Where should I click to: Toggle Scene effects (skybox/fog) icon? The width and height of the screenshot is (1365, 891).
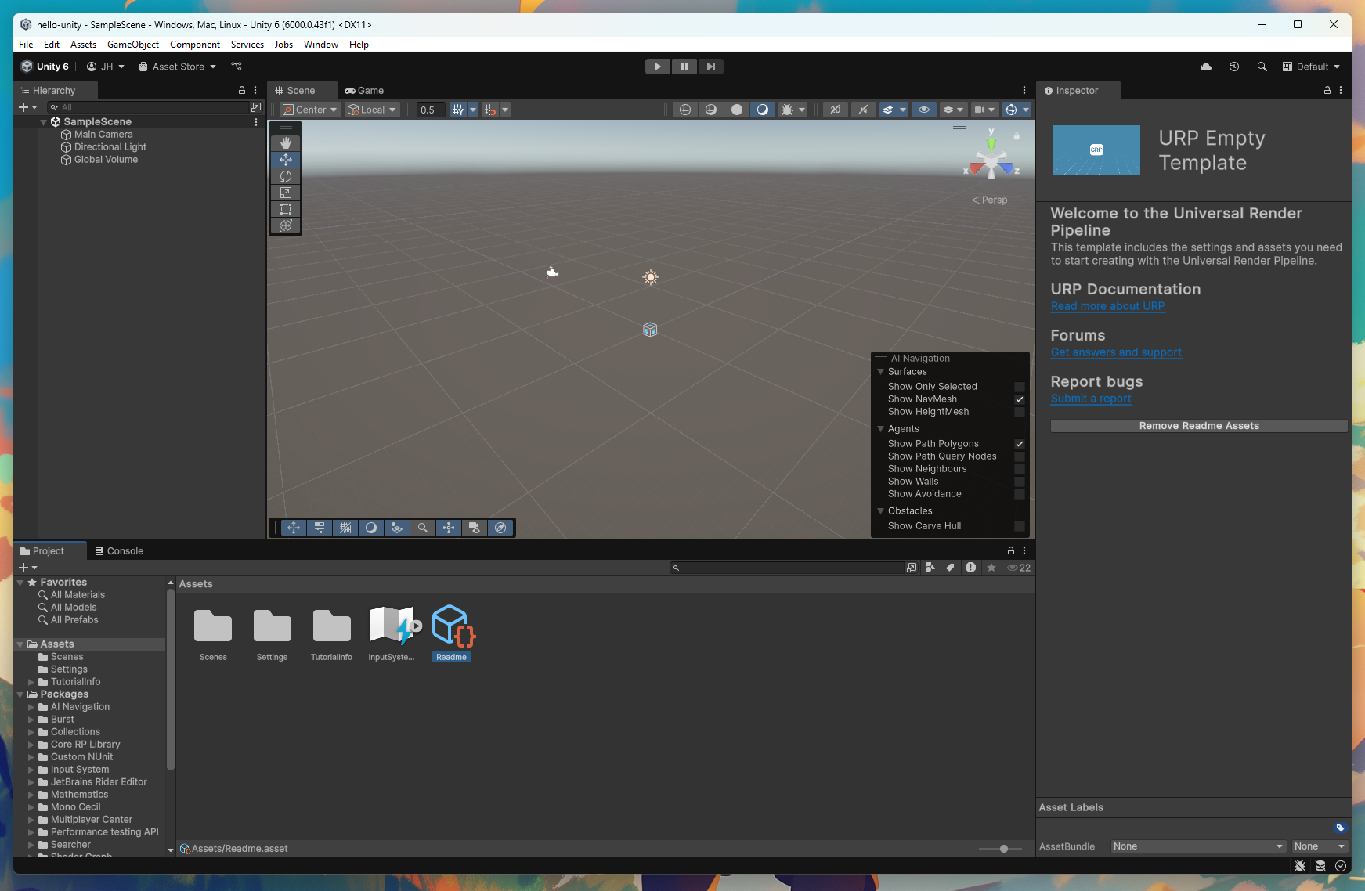coord(888,110)
